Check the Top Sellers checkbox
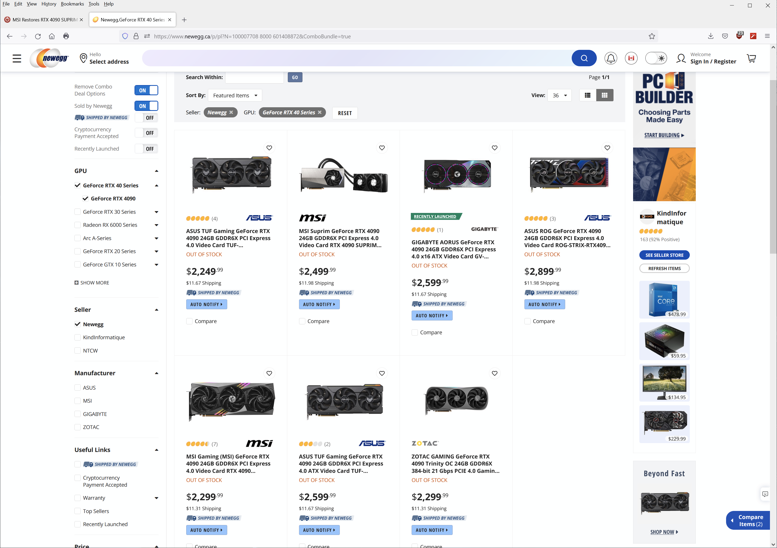The height and width of the screenshot is (548, 777). (78, 511)
